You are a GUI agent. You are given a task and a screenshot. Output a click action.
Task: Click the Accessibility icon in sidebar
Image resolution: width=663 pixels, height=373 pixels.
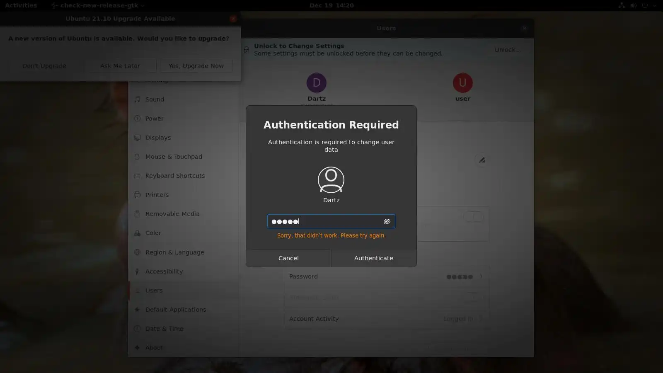[137, 271]
